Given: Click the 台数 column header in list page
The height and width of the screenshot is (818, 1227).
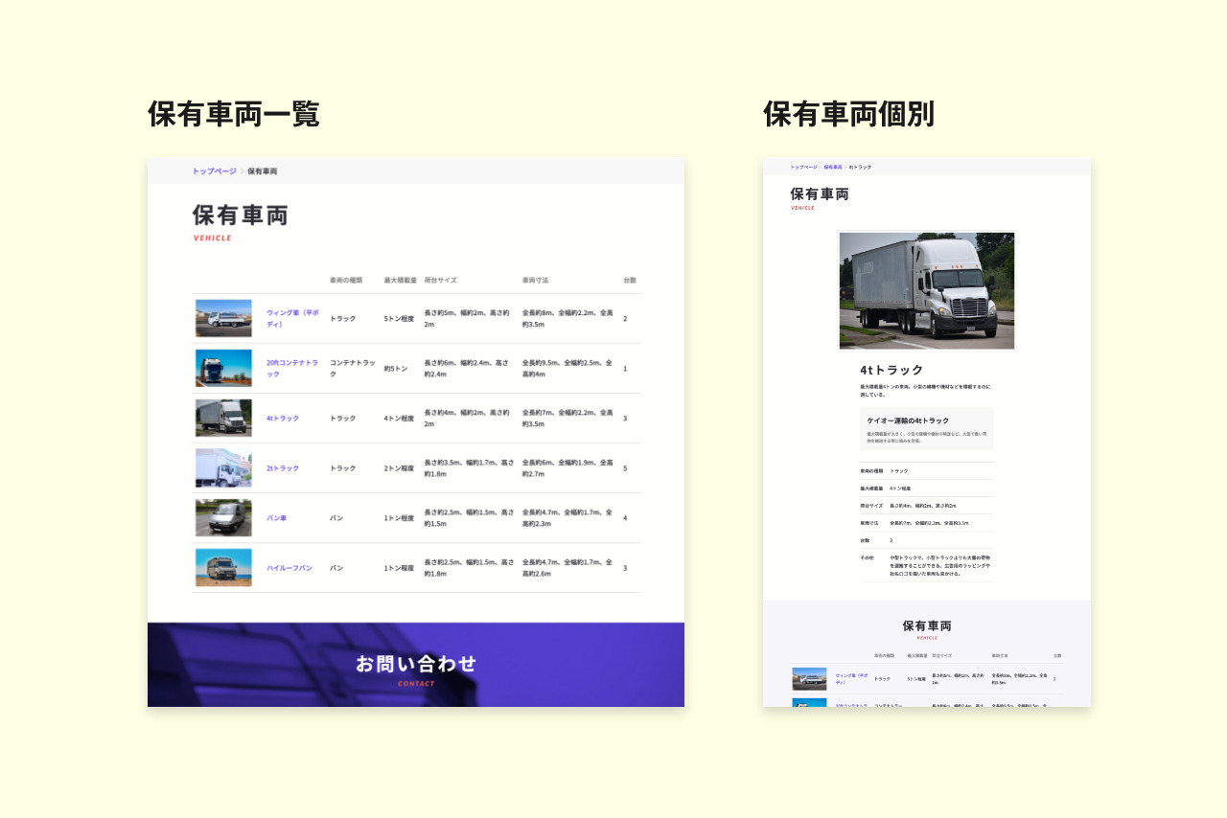Looking at the screenshot, I should point(629,280).
